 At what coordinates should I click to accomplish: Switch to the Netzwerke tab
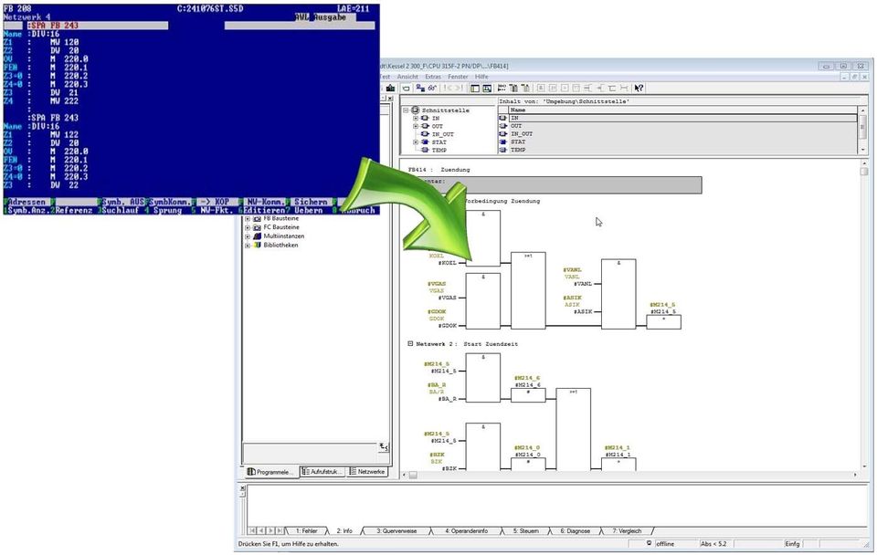click(x=367, y=472)
